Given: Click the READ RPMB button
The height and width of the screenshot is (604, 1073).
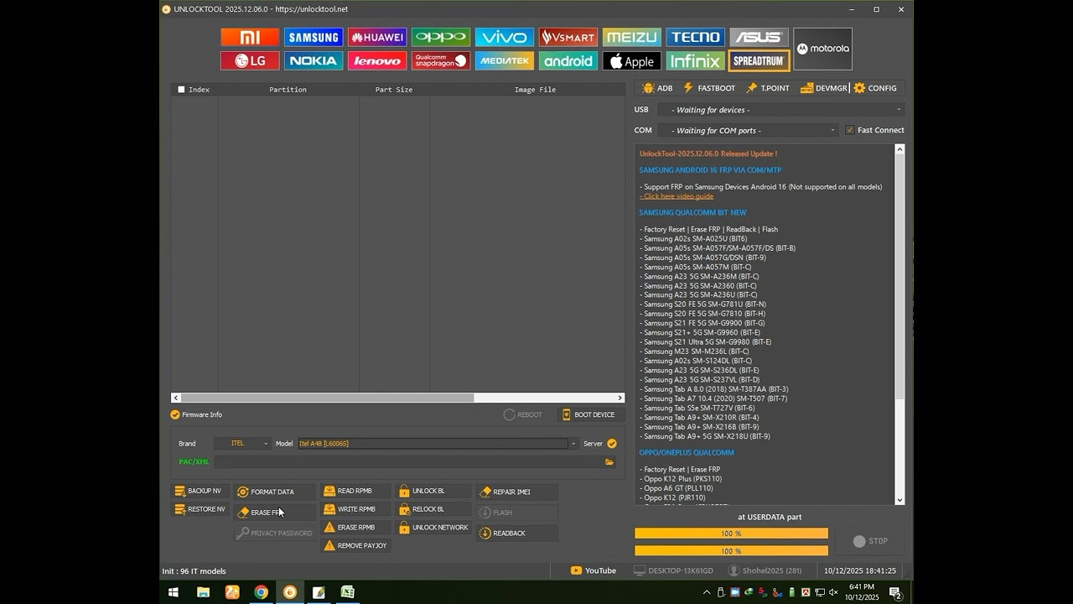Looking at the screenshot, I should tap(355, 491).
